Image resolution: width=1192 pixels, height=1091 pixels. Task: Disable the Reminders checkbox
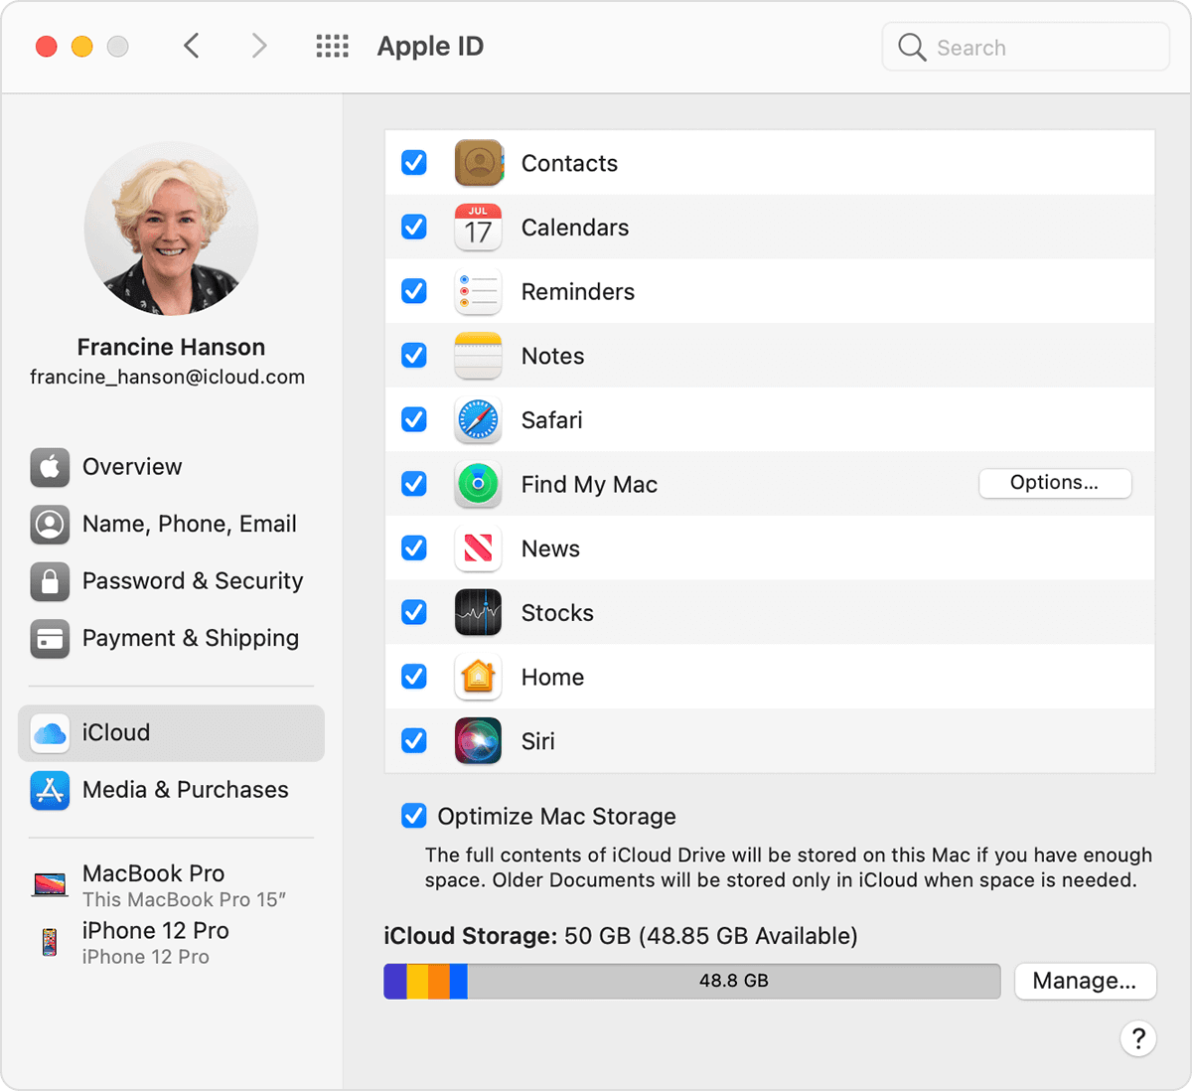pos(414,291)
